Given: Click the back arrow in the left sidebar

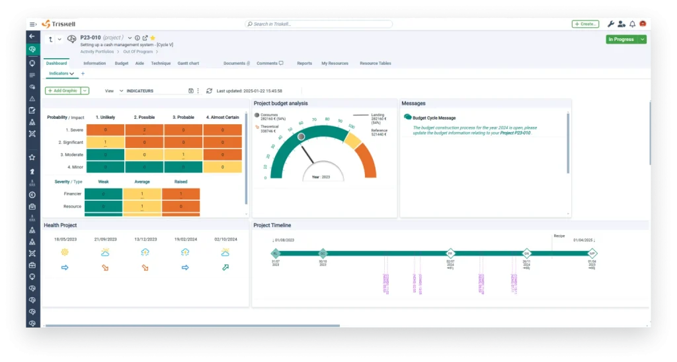Looking at the screenshot, I should pyautogui.click(x=32, y=36).
